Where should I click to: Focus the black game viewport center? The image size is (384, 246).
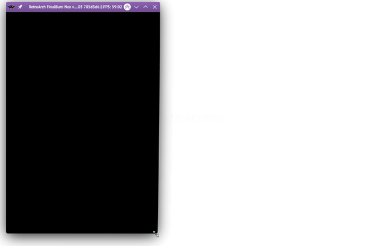[x=83, y=123]
